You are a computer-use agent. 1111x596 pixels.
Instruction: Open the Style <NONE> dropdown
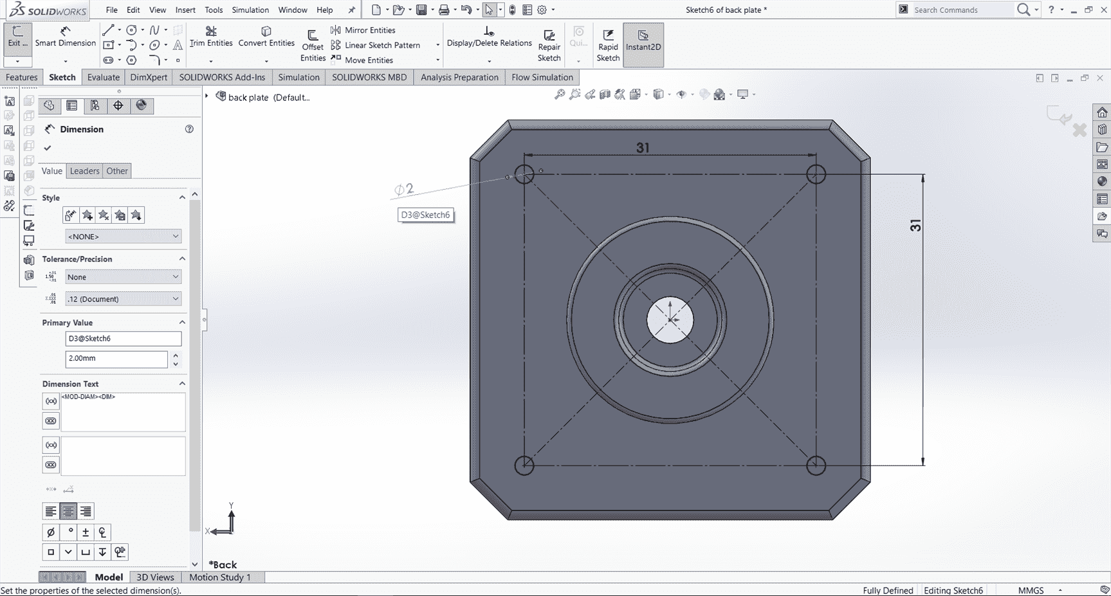point(123,237)
